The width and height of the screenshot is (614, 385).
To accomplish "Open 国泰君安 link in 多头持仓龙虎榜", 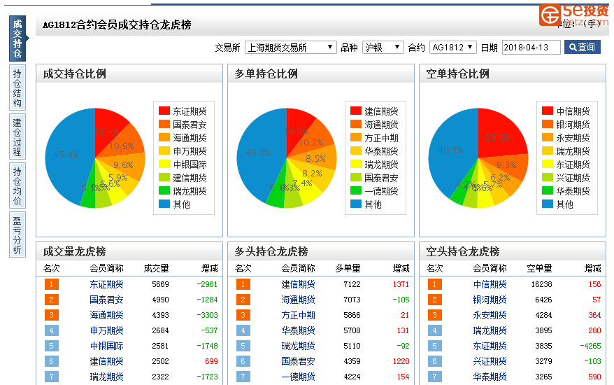I will [298, 361].
